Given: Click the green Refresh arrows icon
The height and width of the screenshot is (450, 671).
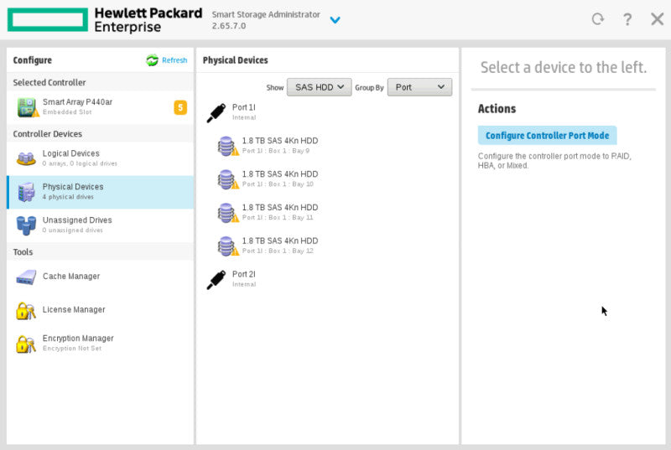Looking at the screenshot, I should pos(152,60).
